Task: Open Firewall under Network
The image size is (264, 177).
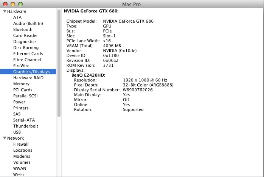Action: pos(21,145)
